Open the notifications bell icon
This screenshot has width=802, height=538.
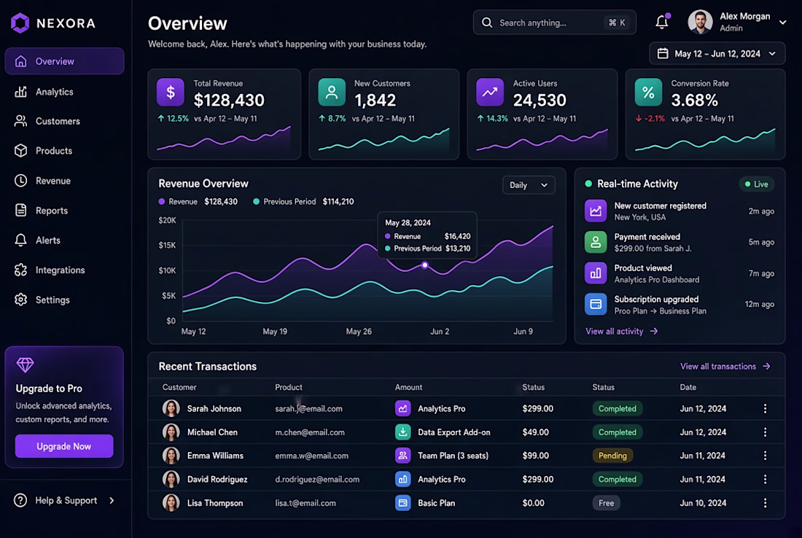[662, 22]
